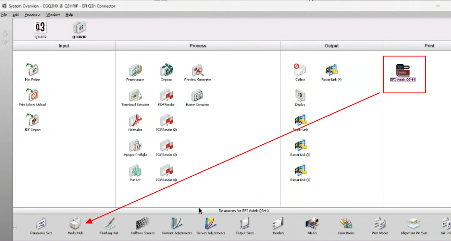Click the Preprocessor process icon
The image size is (451, 241).
pyautogui.click(x=135, y=70)
